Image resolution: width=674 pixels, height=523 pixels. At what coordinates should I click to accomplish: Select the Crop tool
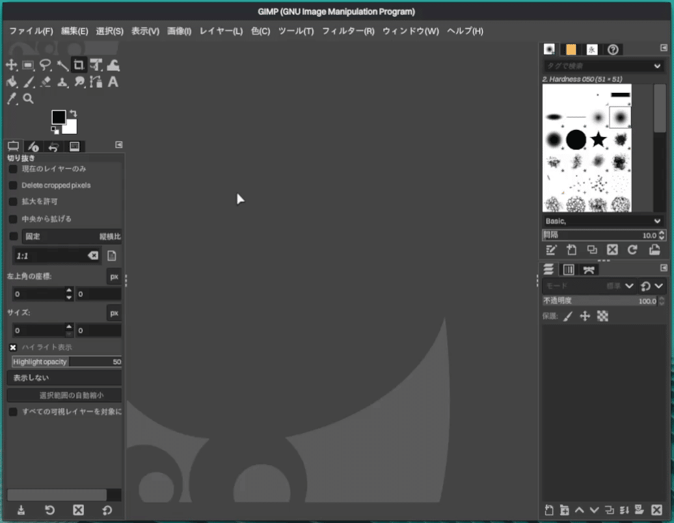click(79, 65)
